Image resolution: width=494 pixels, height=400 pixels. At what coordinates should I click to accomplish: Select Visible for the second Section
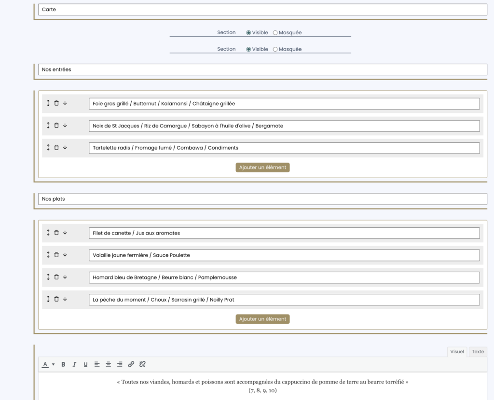248,49
